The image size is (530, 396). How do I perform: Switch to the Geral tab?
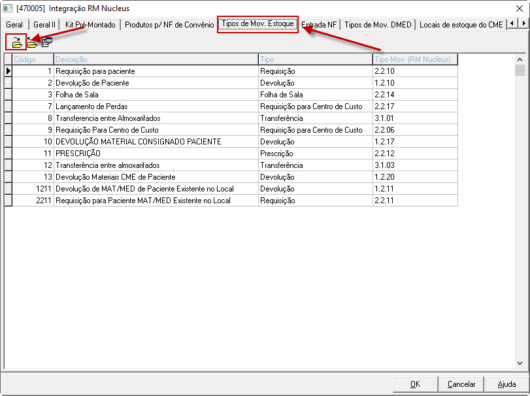[14, 25]
